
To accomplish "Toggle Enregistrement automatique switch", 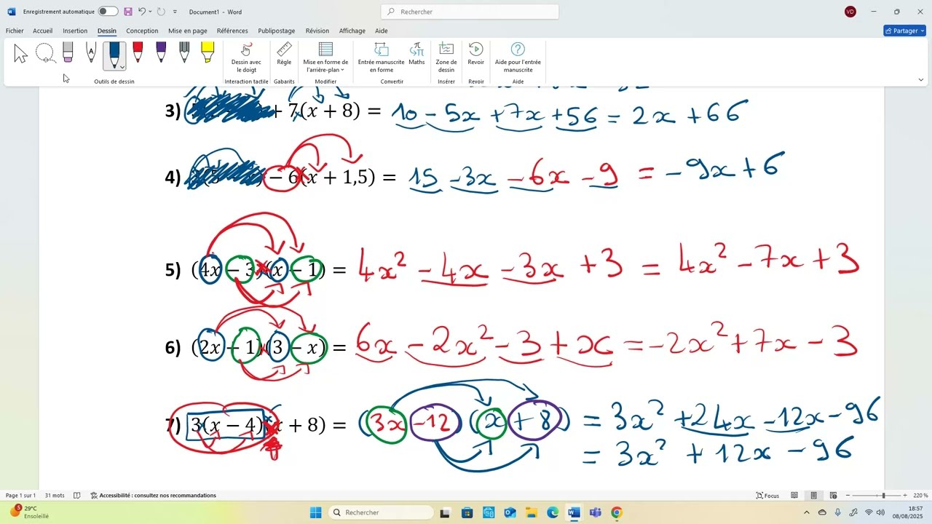I will [108, 12].
